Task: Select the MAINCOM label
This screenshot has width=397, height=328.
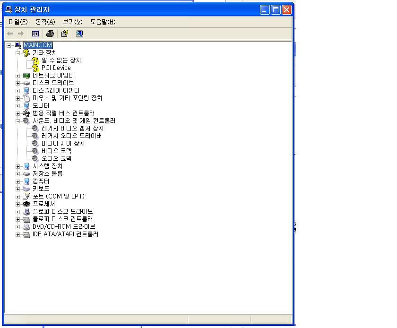Action: tap(38, 45)
